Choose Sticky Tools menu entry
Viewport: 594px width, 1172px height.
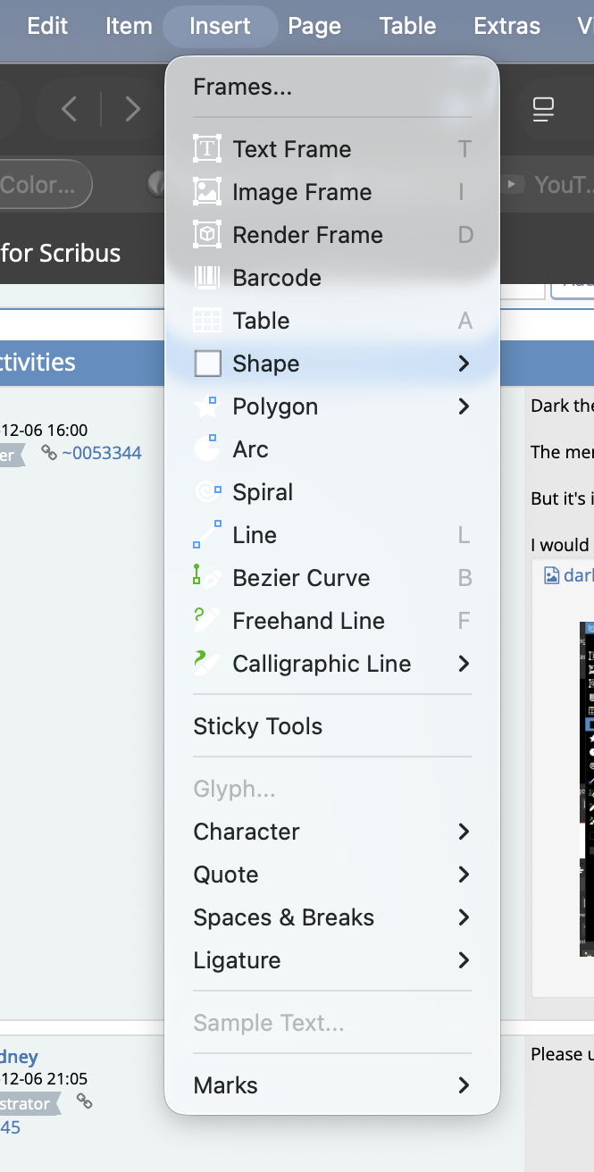point(258,726)
